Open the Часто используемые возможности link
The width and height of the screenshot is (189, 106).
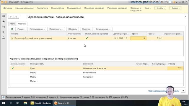tap(164, 91)
